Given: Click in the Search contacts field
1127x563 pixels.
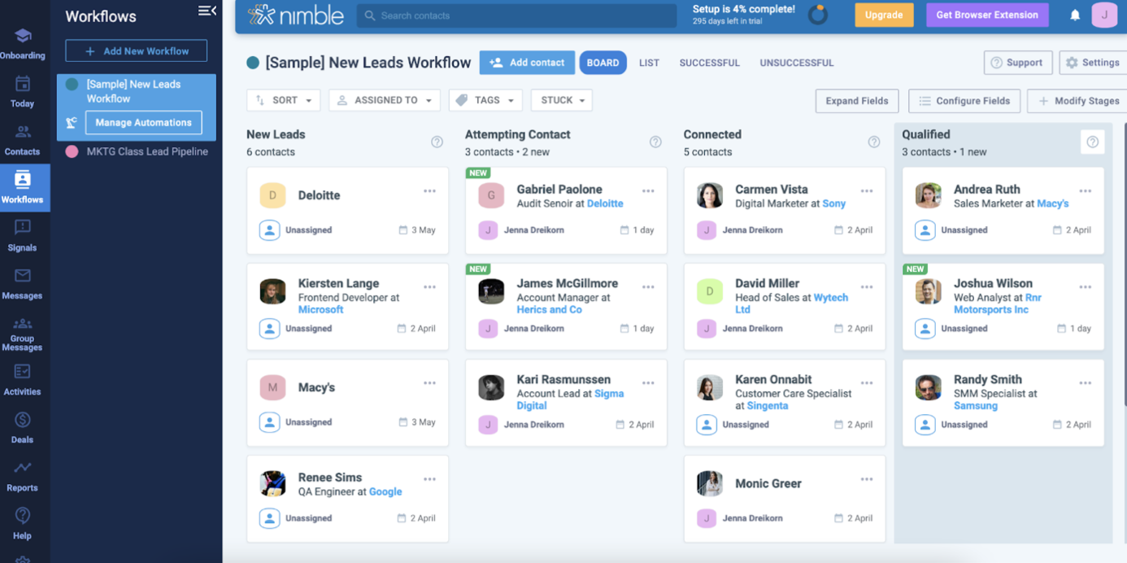Looking at the screenshot, I should (516, 15).
